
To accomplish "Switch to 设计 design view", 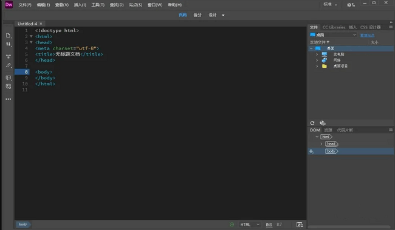I will [212, 15].
